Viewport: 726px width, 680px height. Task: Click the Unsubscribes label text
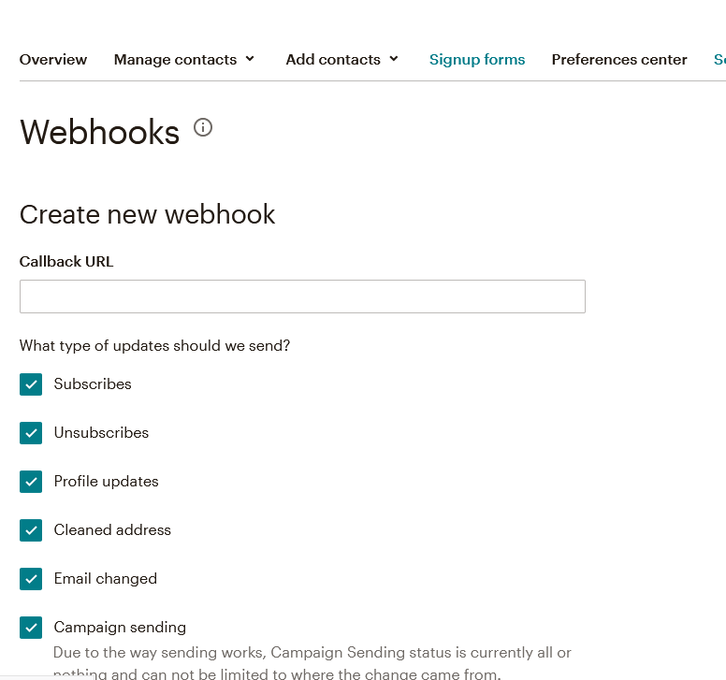(x=101, y=432)
